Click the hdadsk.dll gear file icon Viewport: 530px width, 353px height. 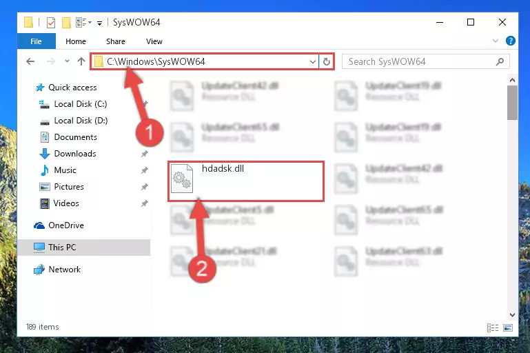tap(182, 179)
